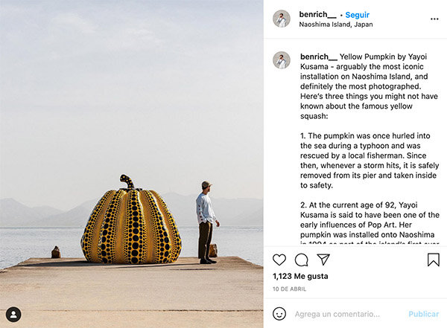The width and height of the screenshot is (447, 328).
Task: Click the caption text about Yellow Pumpkin
Action: click(x=370, y=86)
